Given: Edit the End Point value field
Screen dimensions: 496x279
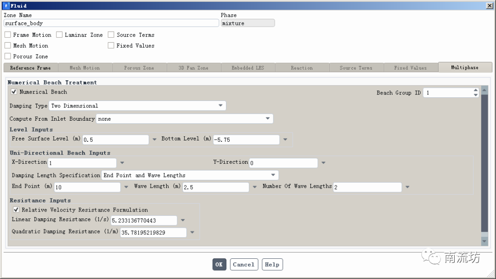Looking at the screenshot, I should [x=87, y=187].
